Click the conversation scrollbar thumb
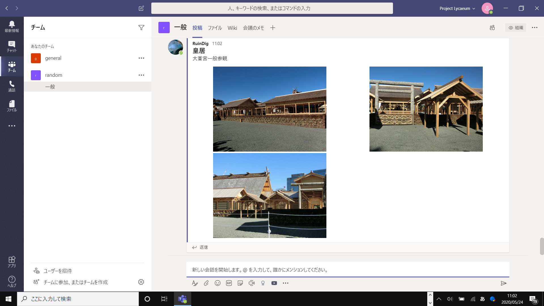This screenshot has width=544, height=306. tap(542, 246)
